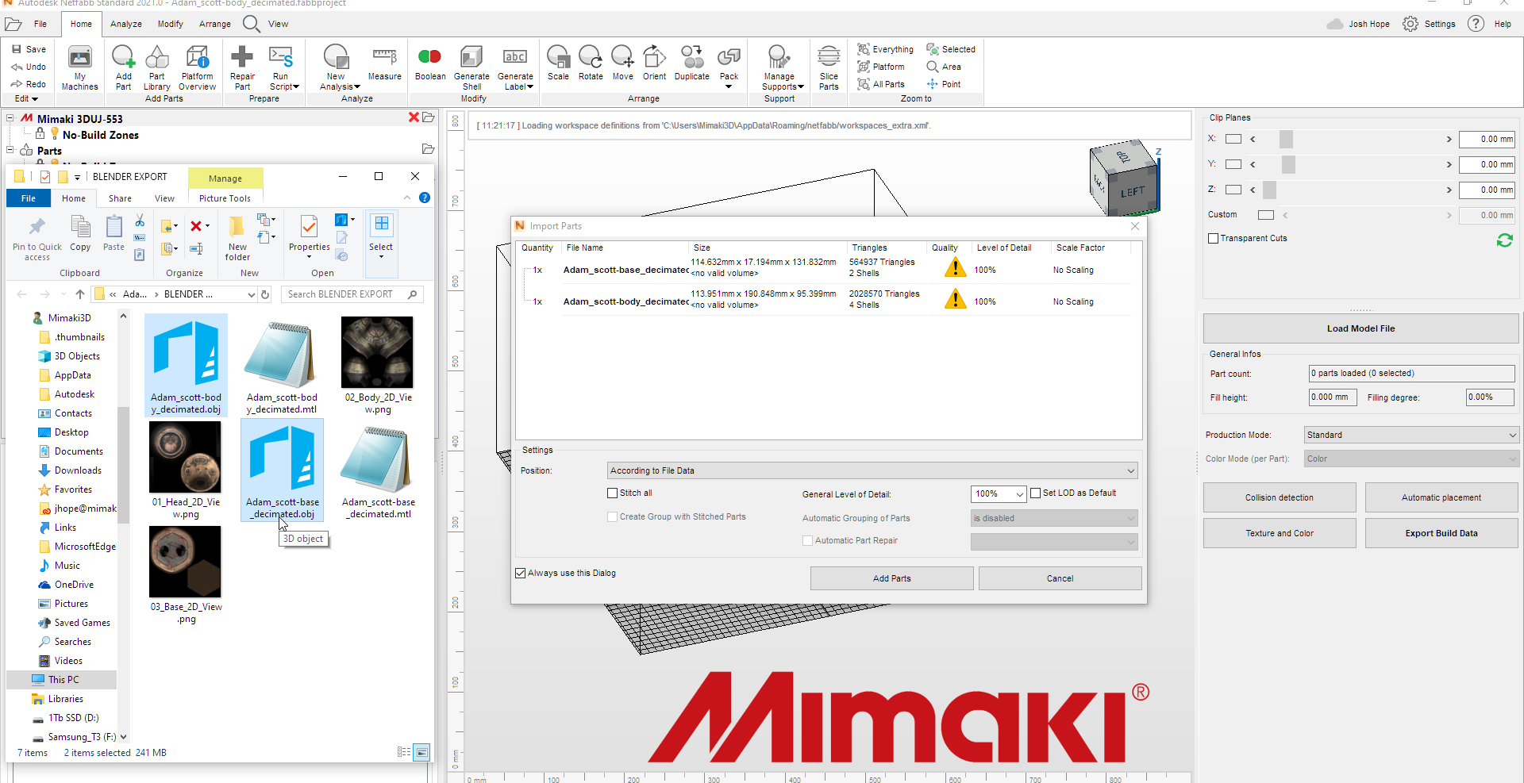Toggle the X clip plane box
This screenshot has width=1524, height=783.
coord(1233,139)
